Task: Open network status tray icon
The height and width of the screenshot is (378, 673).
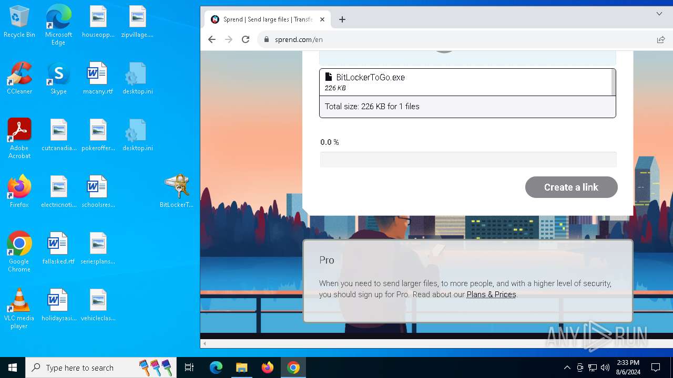Action: click(x=593, y=367)
